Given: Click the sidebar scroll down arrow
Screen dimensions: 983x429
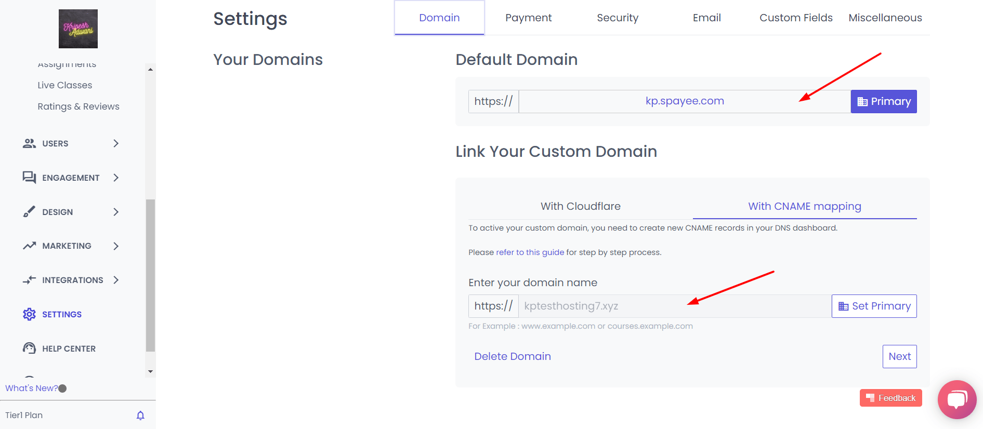Looking at the screenshot, I should [150, 371].
